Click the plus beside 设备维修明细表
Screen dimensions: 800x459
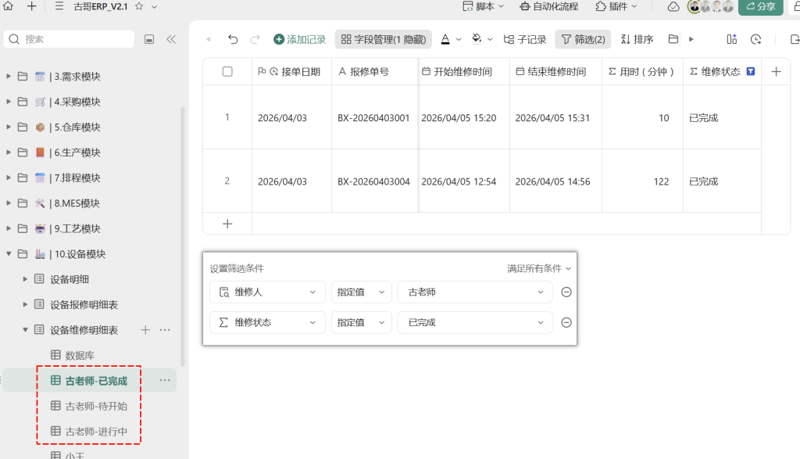pos(145,330)
